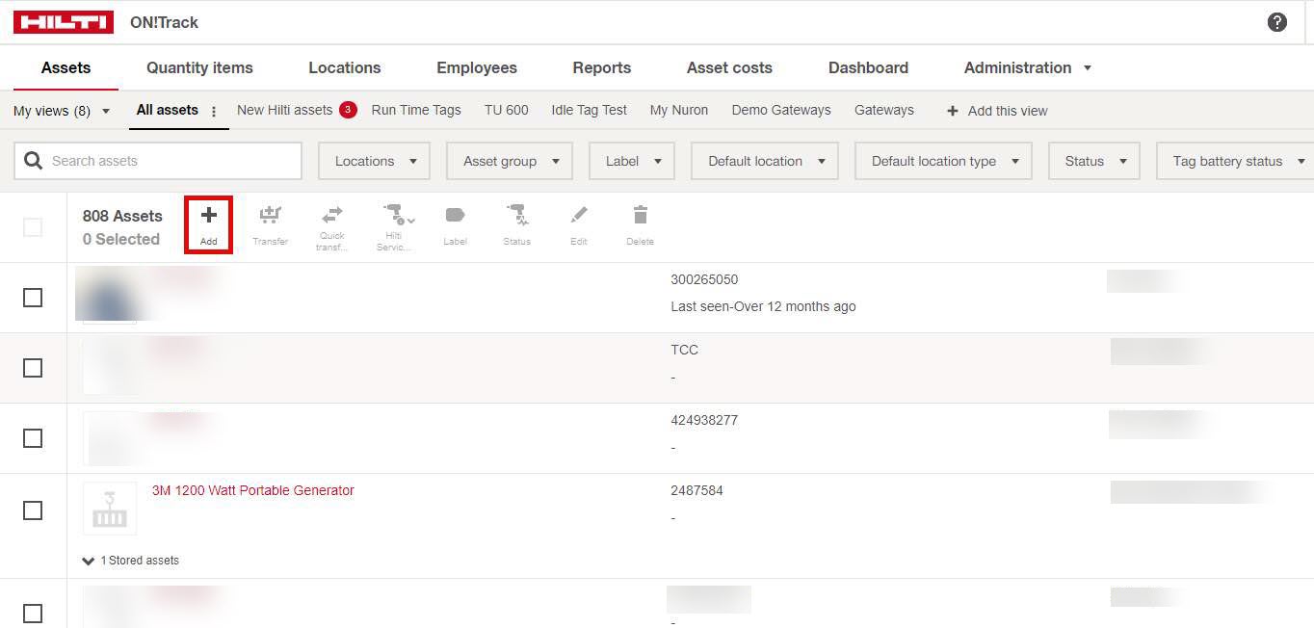Open the Idle Tag Test view

pos(589,110)
